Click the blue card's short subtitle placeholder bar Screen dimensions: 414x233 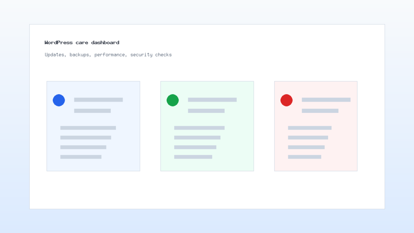(92, 111)
